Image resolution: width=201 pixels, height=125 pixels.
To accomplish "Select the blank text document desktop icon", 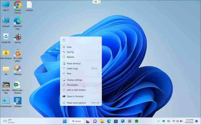I will pos(29,6).
